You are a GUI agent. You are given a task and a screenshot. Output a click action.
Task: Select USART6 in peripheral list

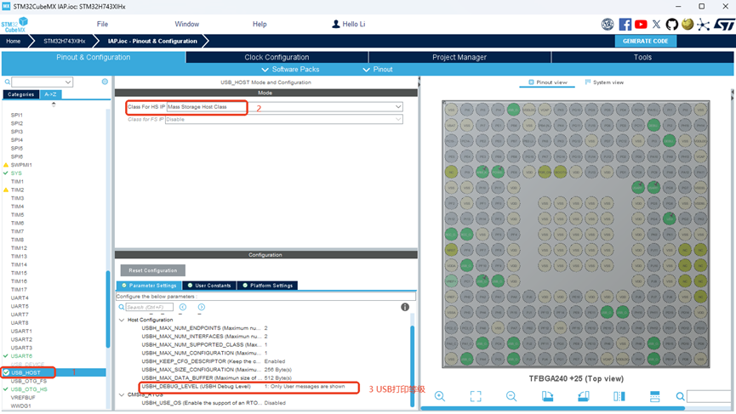[21, 356]
